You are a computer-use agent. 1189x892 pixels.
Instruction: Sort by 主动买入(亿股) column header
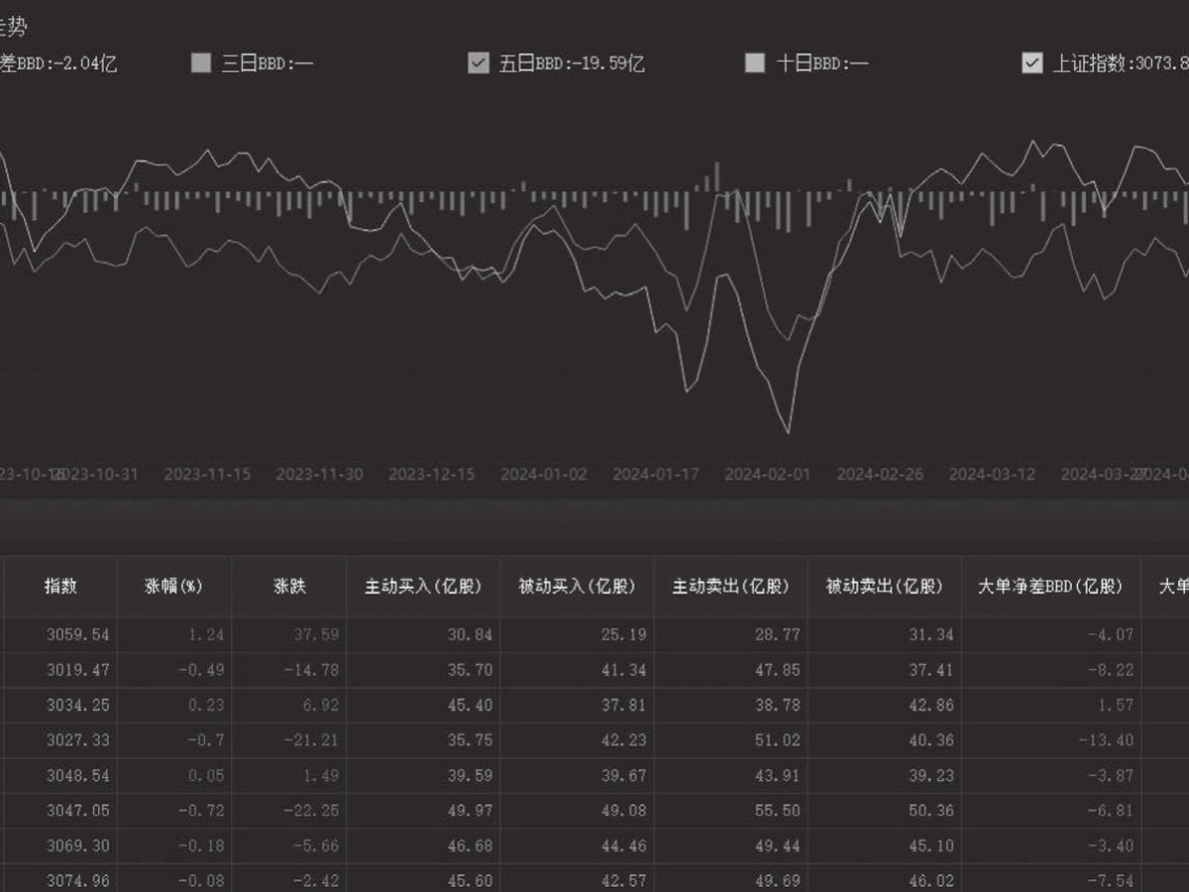(x=423, y=586)
